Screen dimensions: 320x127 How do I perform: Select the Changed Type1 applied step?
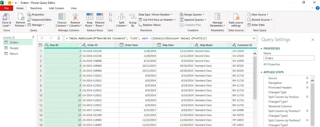278,102
